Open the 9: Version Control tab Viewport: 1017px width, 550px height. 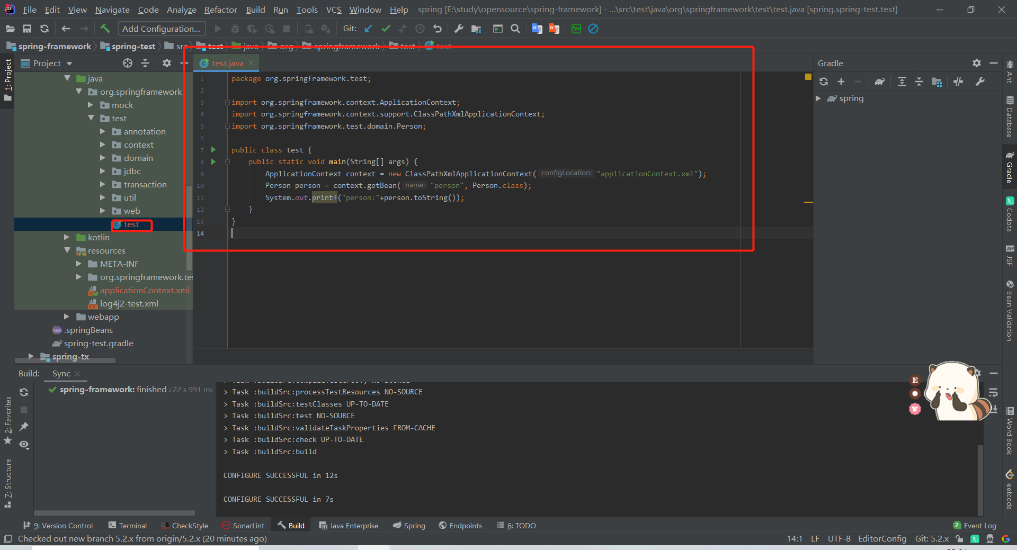click(x=58, y=526)
